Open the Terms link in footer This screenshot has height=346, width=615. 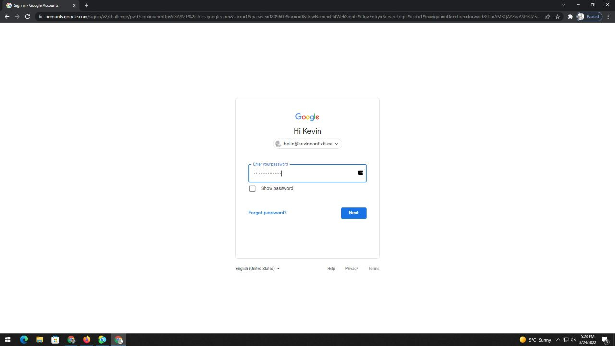click(374, 269)
